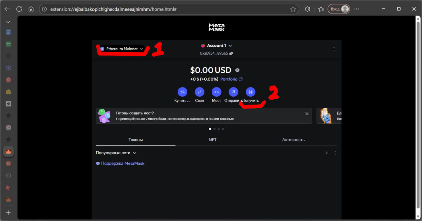Screen dimensions: 422x221
Task: Select the Купить (Buy) action icon
Action: coord(182,92)
